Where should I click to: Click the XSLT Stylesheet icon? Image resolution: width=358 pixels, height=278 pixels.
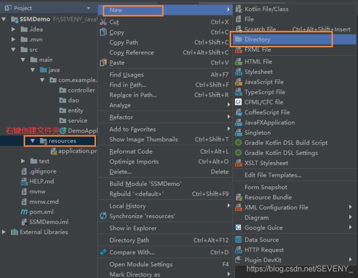tap(238, 163)
